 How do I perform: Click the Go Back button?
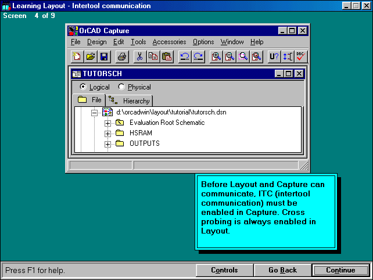click(282, 270)
